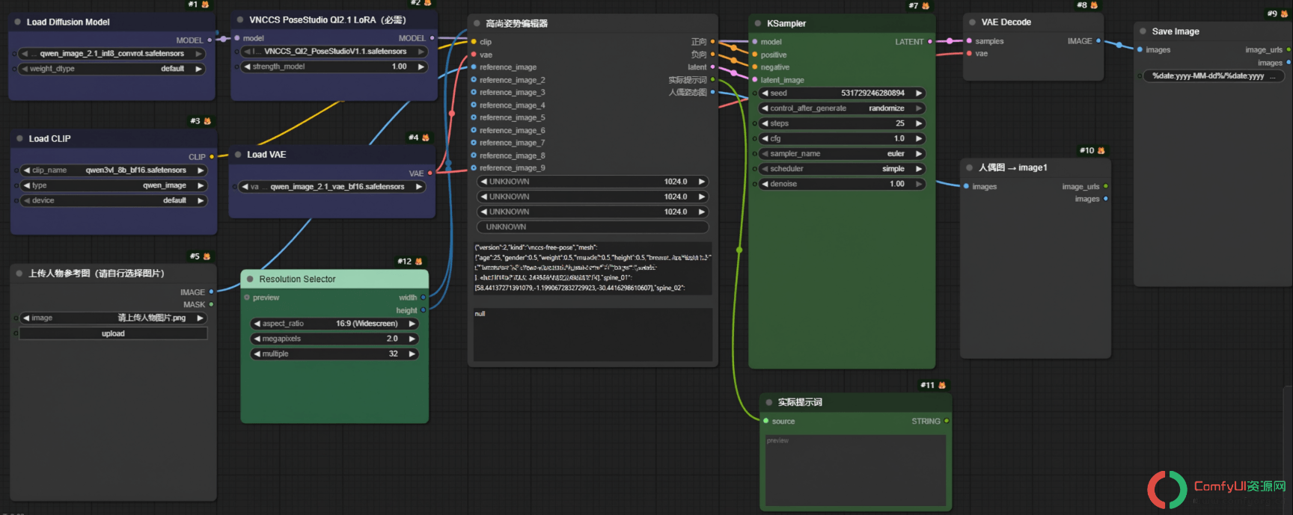Click the increment arrow on cfg

click(919, 138)
